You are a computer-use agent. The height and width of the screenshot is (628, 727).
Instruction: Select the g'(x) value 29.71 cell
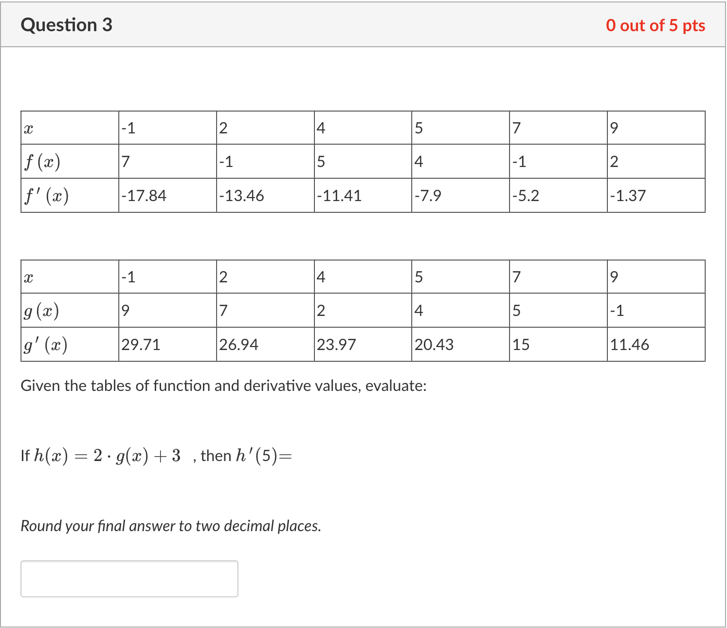coord(141,345)
